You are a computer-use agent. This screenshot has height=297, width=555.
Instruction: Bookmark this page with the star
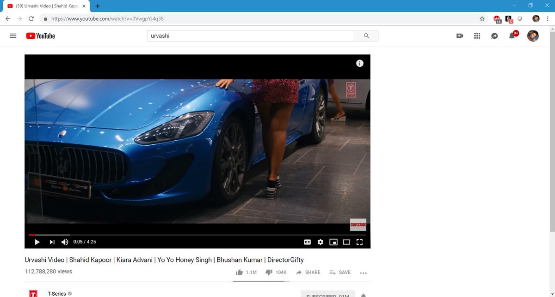(x=482, y=19)
